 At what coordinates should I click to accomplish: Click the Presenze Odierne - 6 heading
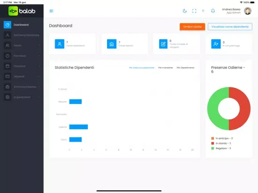pyautogui.click(x=228, y=69)
